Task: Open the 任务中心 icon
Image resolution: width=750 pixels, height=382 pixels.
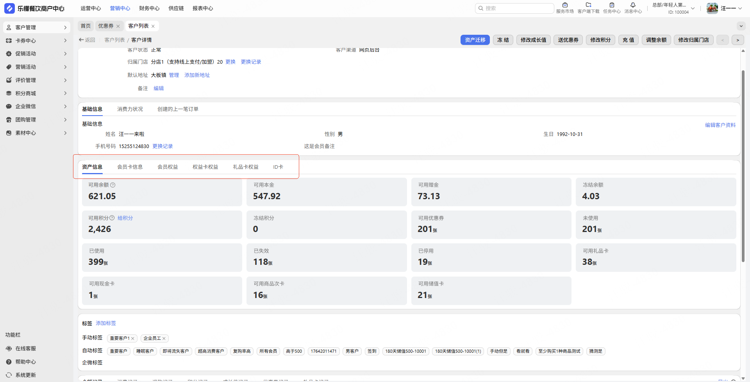Action: click(x=612, y=5)
